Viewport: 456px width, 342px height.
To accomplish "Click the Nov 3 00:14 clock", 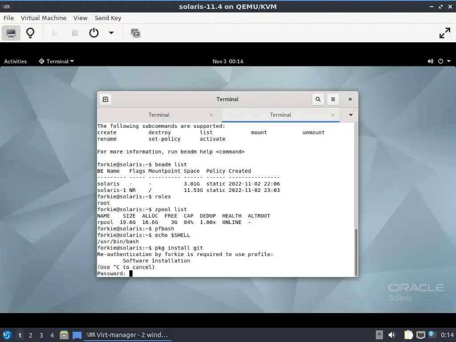I will click(x=228, y=61).
